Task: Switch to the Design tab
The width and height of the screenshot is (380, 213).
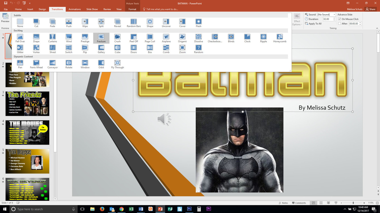Action: (42, 9)
